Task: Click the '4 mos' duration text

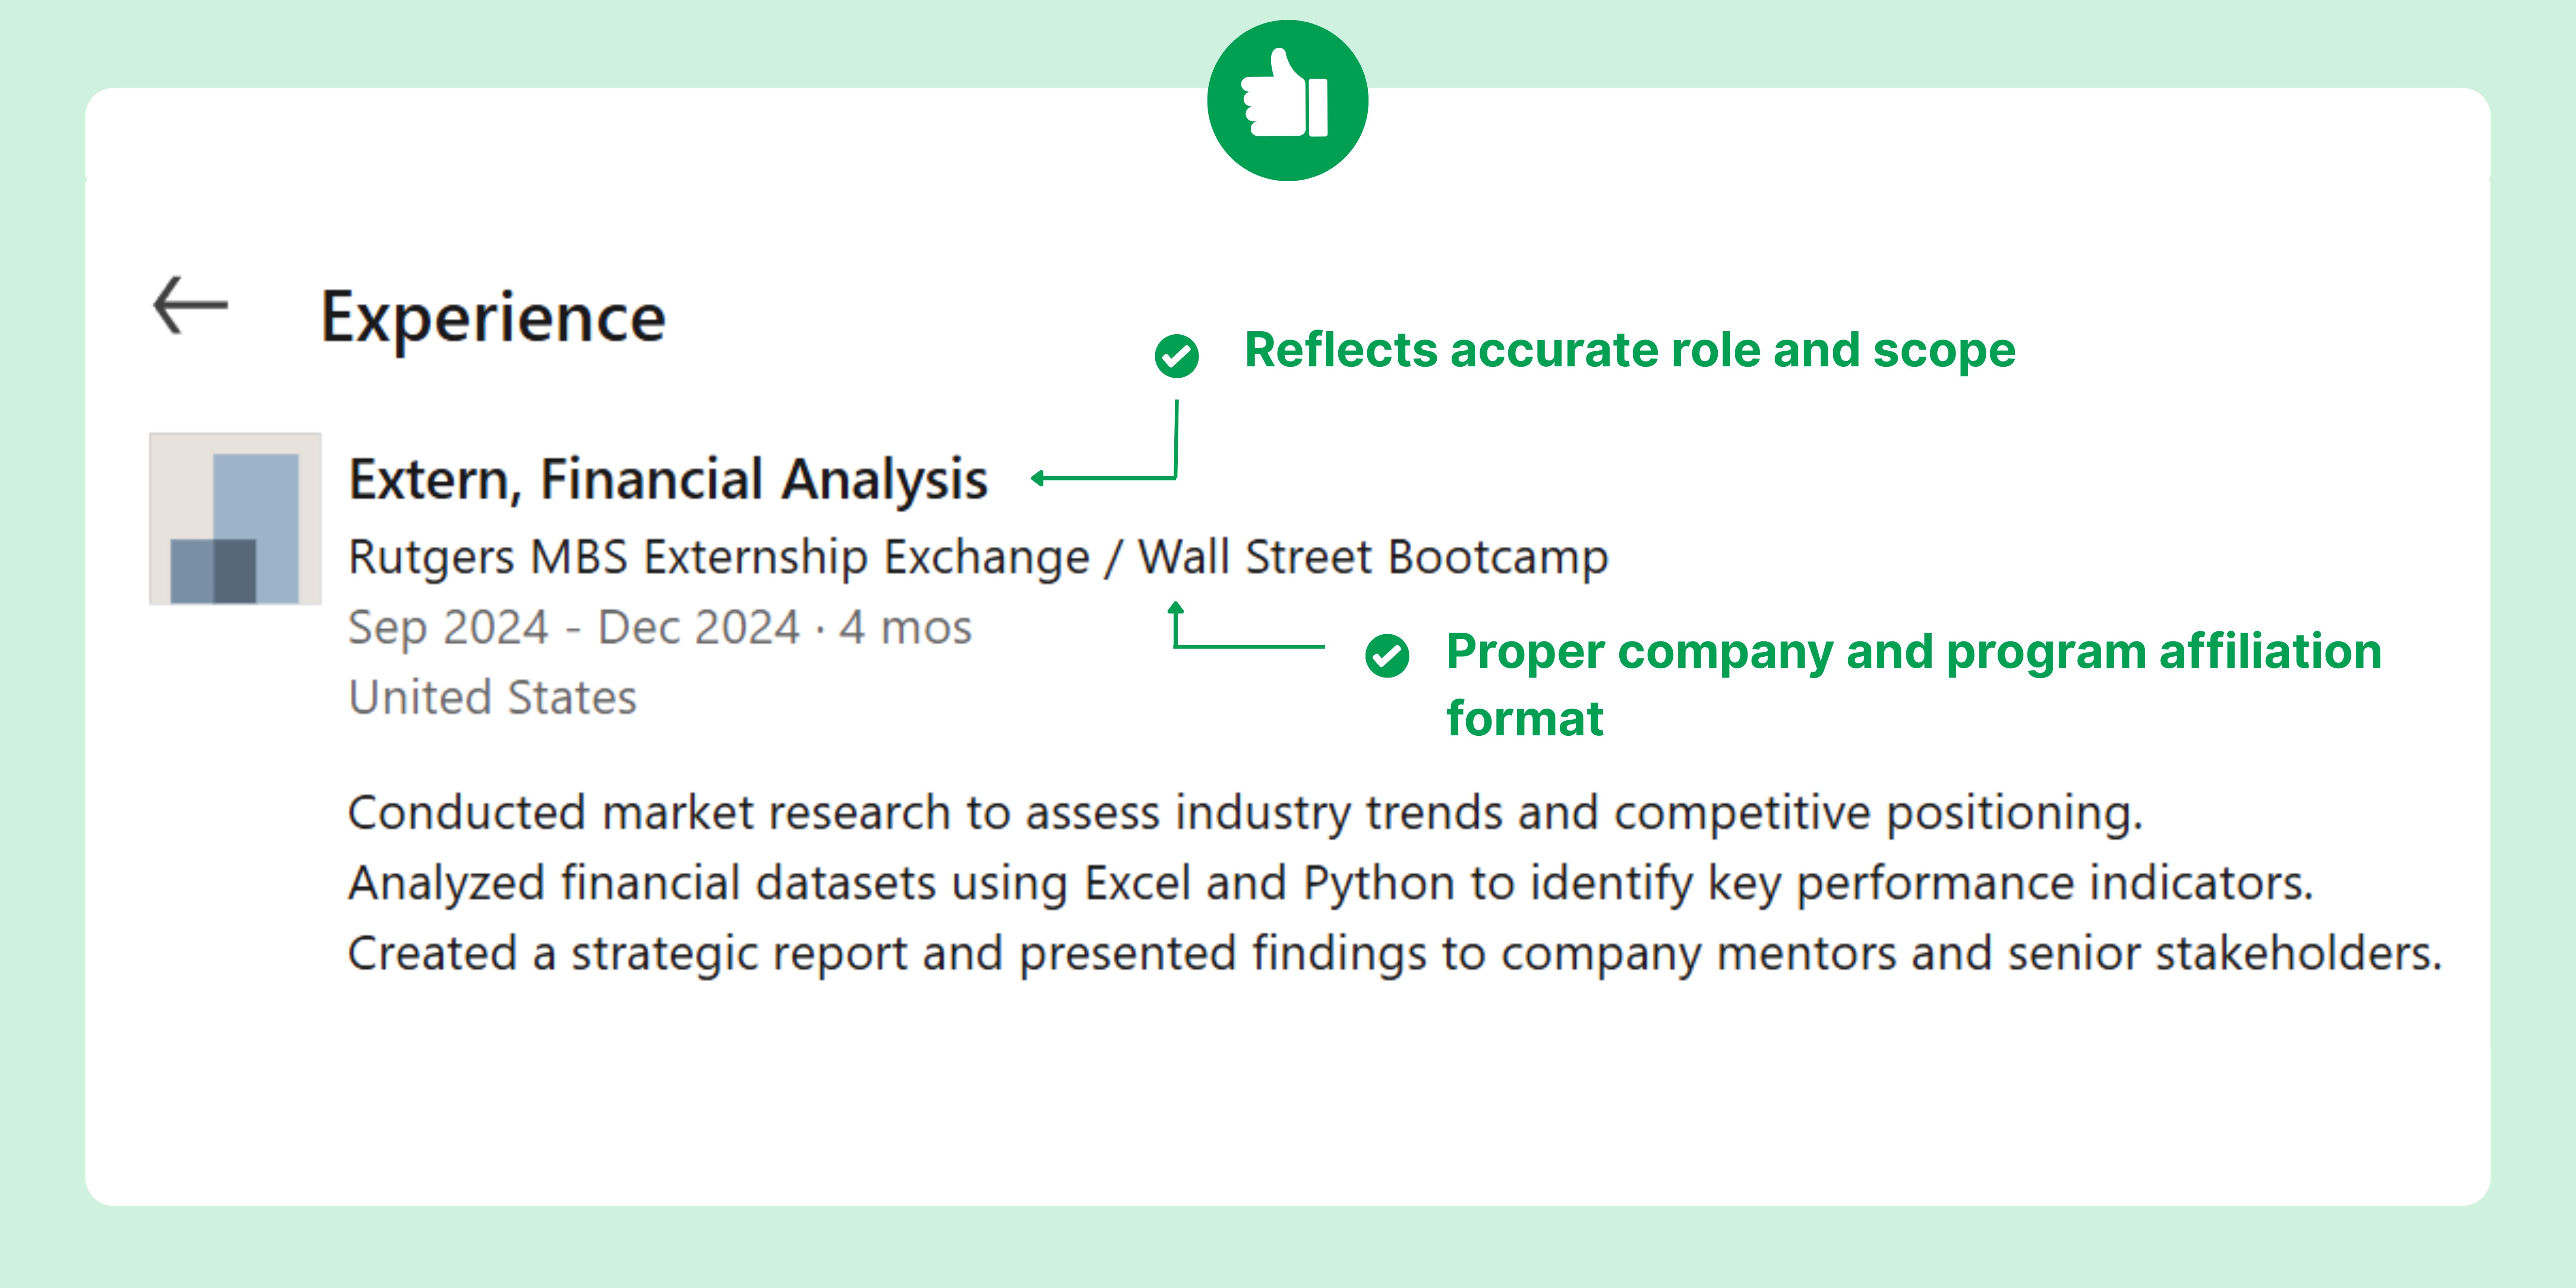Action: coord(905,628)
